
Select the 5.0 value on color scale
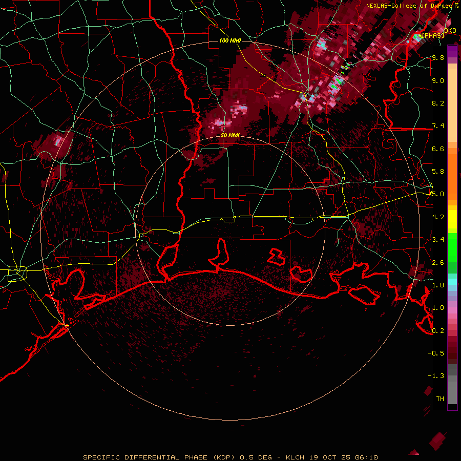point(438,194)
